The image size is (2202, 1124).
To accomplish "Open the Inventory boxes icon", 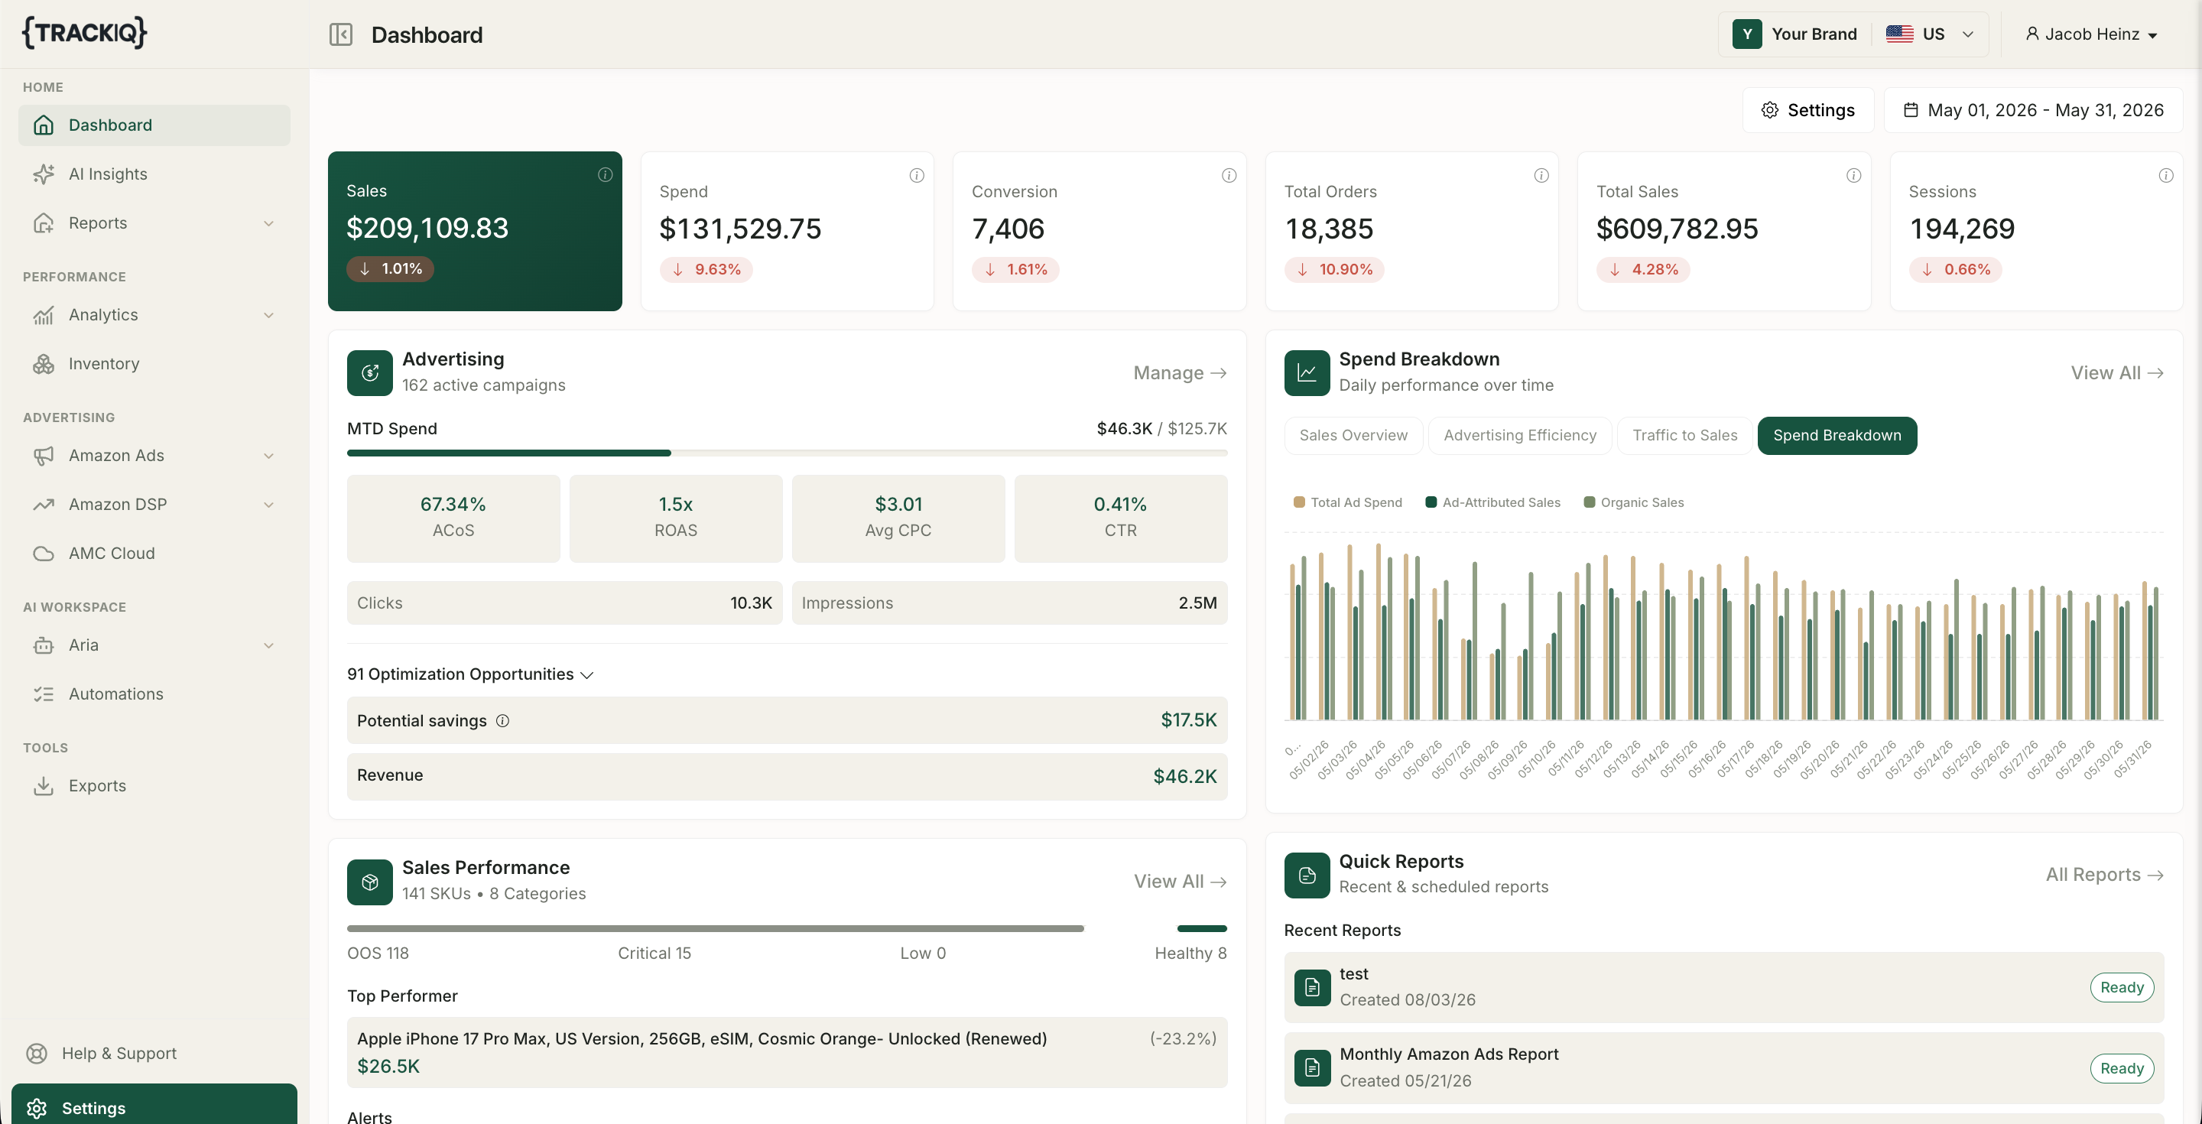I will [44, 364].
